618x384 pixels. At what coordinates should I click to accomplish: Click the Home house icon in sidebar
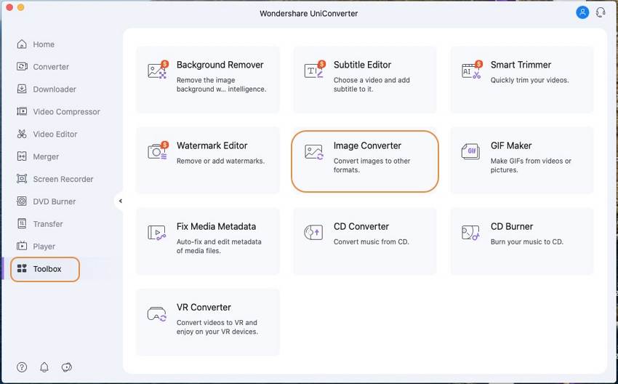point(22,44)
